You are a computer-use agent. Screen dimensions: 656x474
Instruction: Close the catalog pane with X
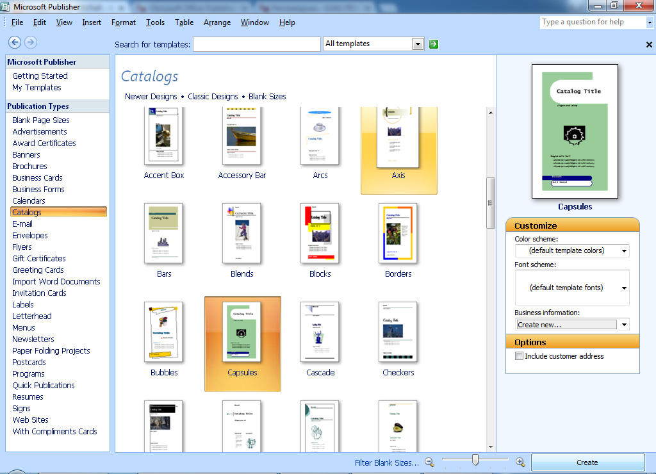tap(649, 44)
